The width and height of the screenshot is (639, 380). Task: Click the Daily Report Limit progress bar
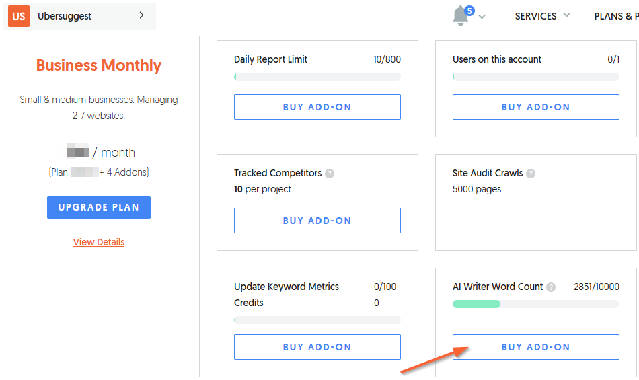coord(317,77)
